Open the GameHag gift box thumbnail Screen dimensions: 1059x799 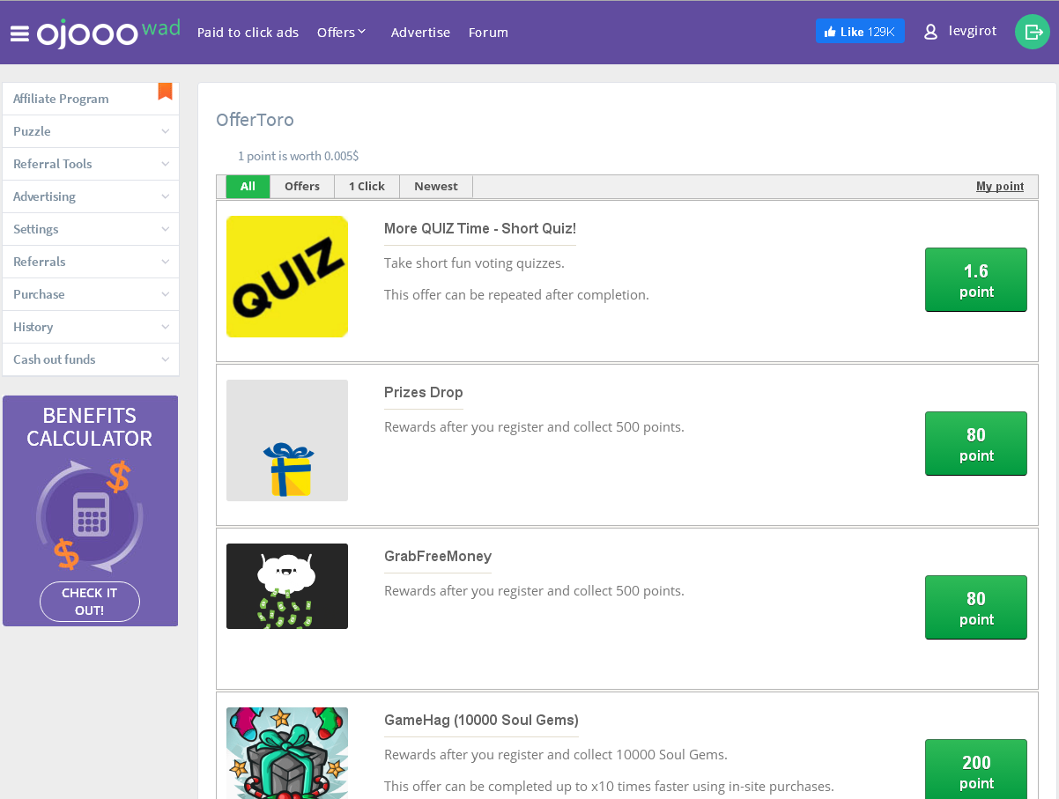point(287,753)
